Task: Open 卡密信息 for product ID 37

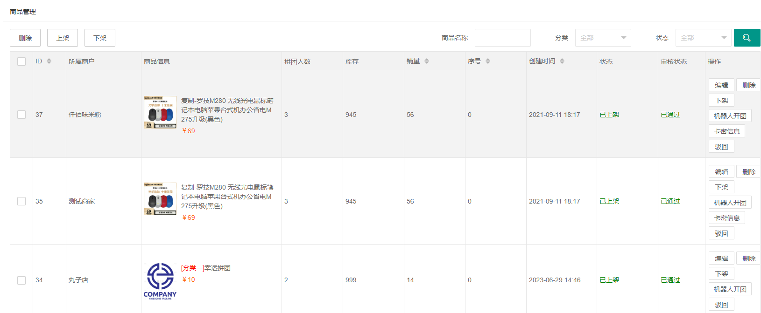Action: tap(726, 131)
